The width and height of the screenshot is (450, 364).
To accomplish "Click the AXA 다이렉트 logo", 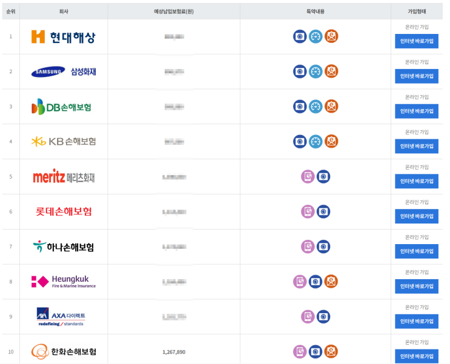I will 61,317.
